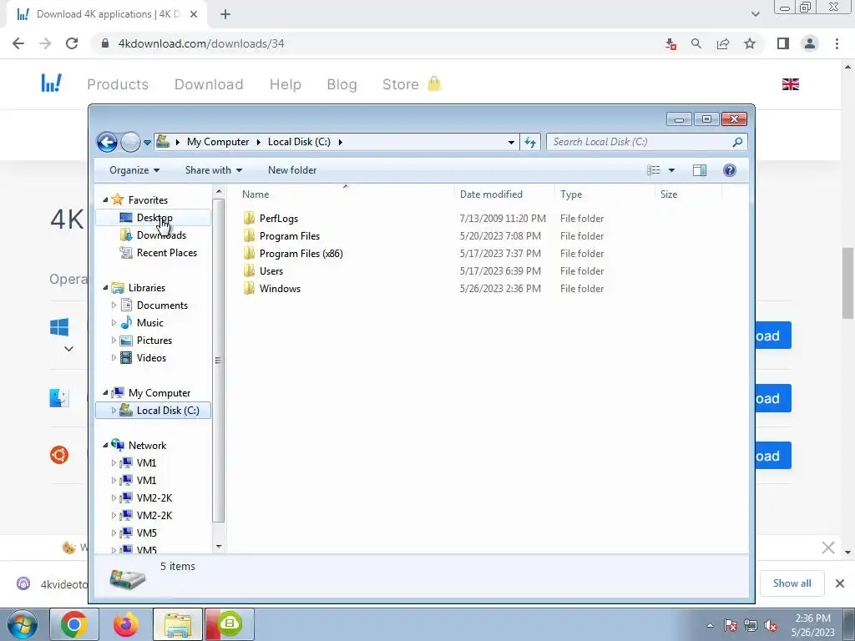Image resolution: width=855 pixels, height=641 pixels.
Task: Select the Pictures library
Action: pyautogui.click(x=154, y=341)
